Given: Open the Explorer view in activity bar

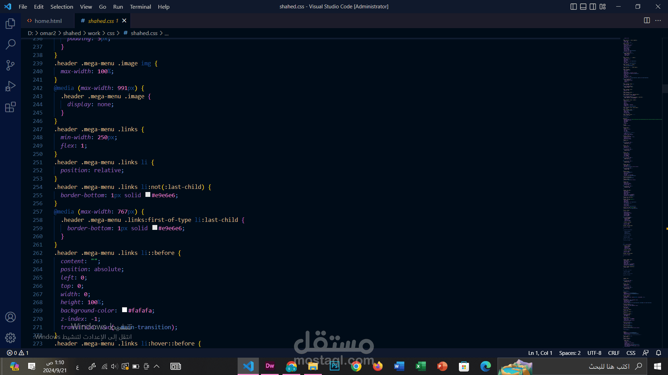Looking at the screenshot, I should click(10, 24).
